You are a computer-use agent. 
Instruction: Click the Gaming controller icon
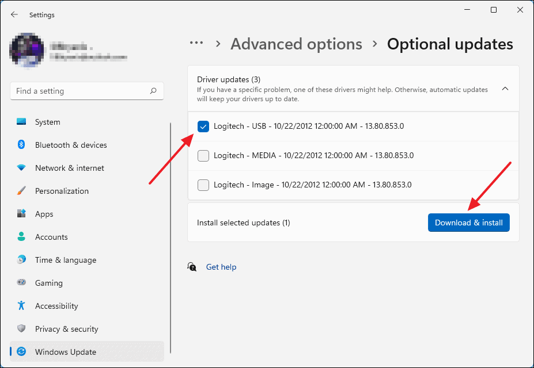tap(21, 283)
